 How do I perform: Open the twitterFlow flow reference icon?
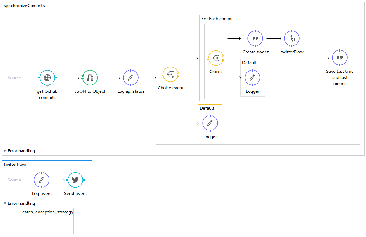pos(292,38)
